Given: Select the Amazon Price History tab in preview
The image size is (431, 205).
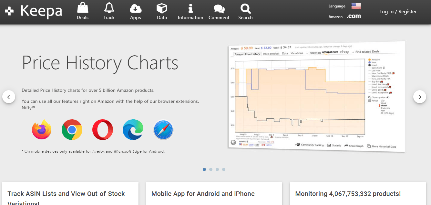Looking at the screenshot, I should pos(247,54).
